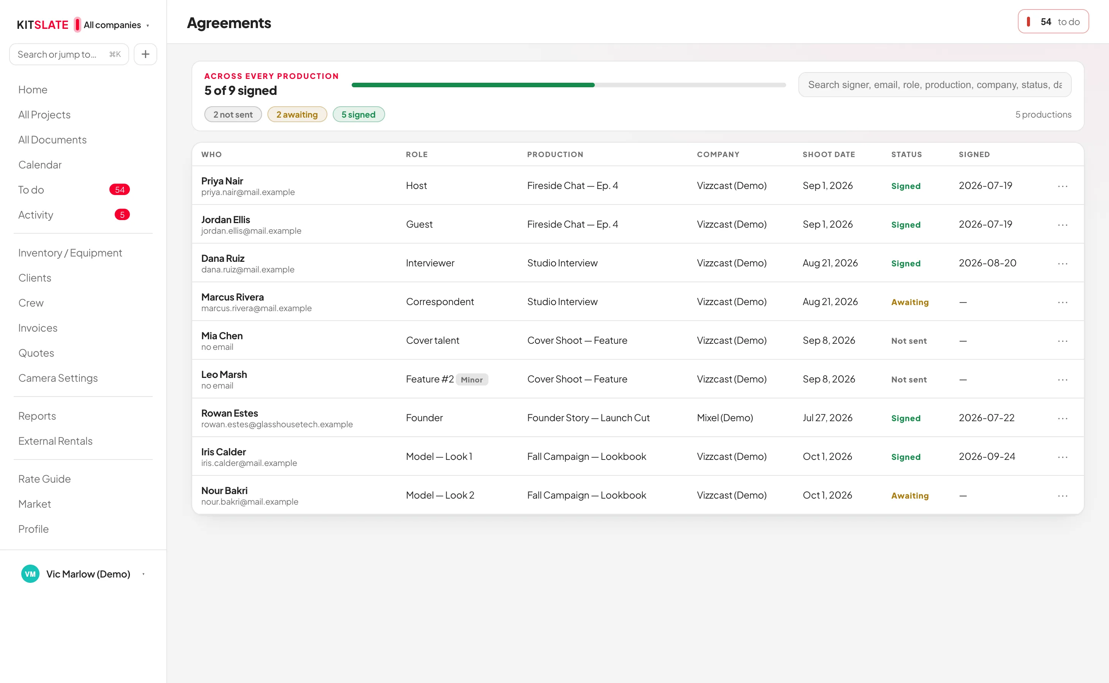Click the VM user avatar

point(30,574)
